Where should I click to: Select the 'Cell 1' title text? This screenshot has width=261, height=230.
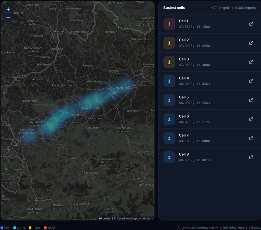(x=183, y=21)
